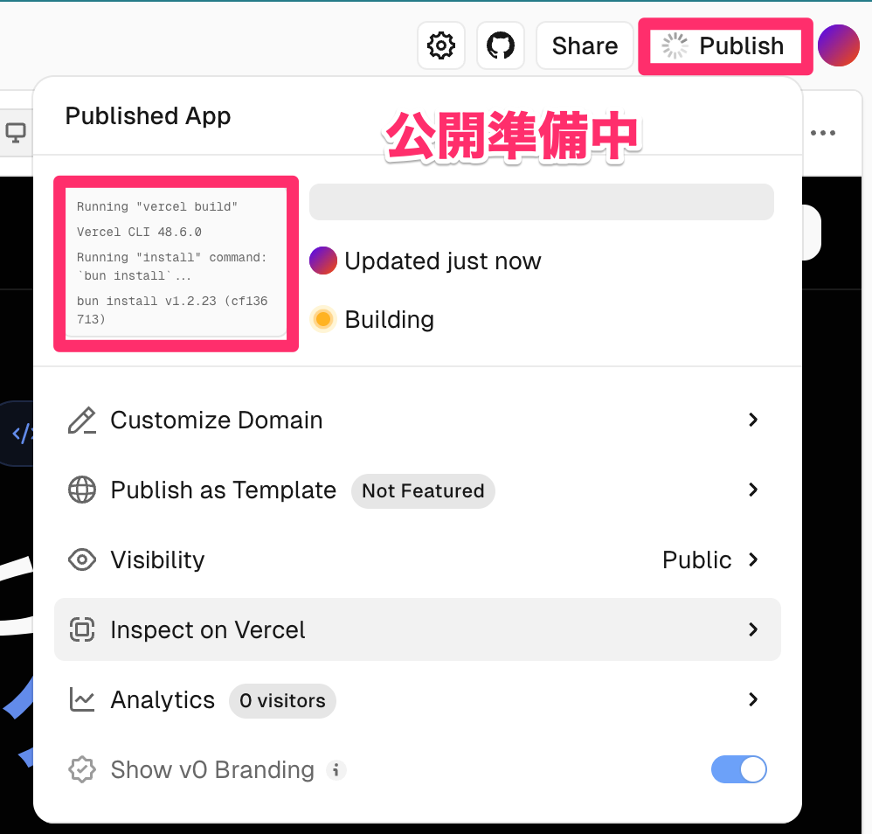Screen dimensions: 872x834
Task: Open the GitHub integration icon
Action: (501, 45)
